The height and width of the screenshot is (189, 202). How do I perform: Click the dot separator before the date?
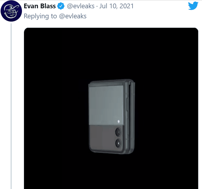(x=97, y=6)
